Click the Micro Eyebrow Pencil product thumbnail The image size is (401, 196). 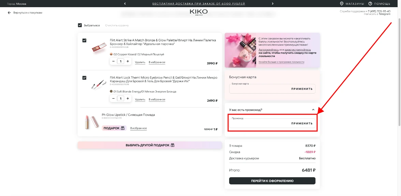99,85
